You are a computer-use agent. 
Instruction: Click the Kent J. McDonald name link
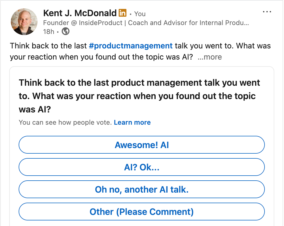click(80, 13)
